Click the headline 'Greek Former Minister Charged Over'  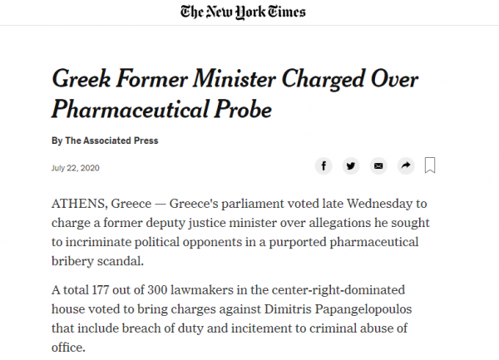(x=235, y=81)
